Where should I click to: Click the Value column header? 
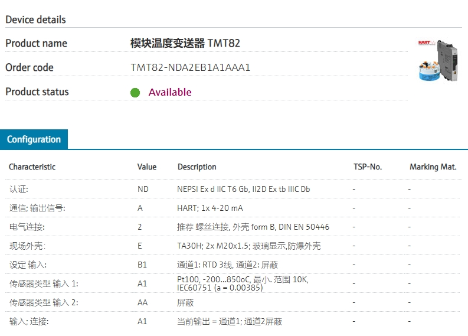coord(147,167)
